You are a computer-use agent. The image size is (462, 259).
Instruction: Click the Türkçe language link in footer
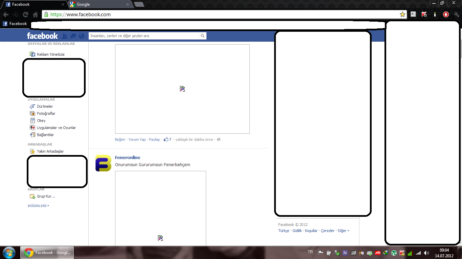(284, 231)
